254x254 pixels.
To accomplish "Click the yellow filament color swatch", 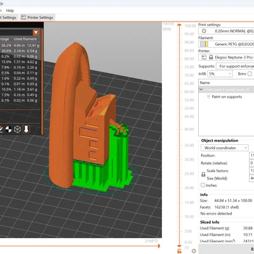I will (206, 44).
